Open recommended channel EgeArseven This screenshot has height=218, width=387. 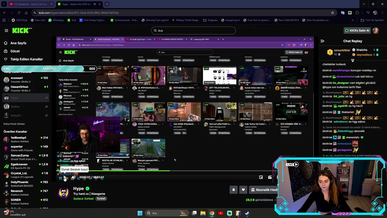[x=26, y=166]
